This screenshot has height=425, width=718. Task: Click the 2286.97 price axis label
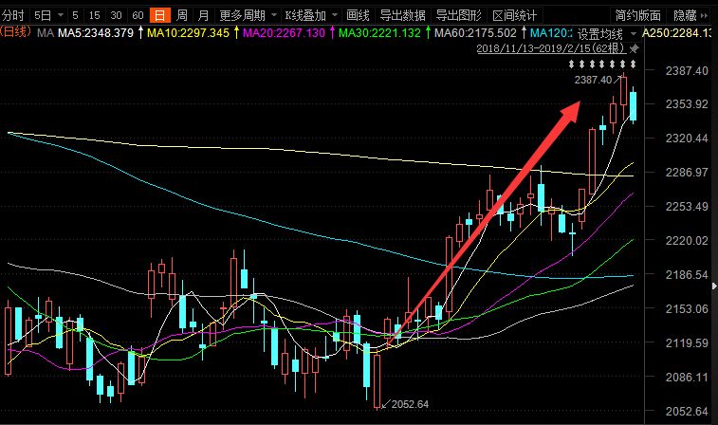(687, 173)
